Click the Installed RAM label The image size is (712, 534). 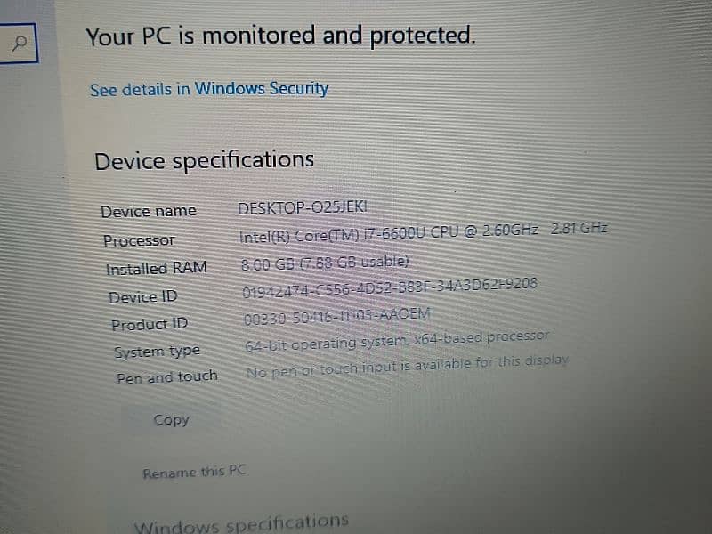click(156, 268)
